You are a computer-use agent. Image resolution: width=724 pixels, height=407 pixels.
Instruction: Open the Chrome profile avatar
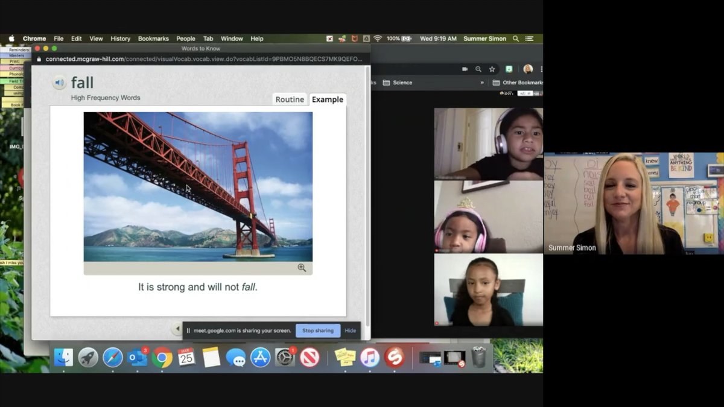click(528, 69)
